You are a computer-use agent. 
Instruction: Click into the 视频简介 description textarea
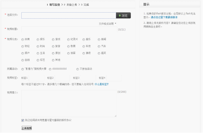(x=69, y=104)
